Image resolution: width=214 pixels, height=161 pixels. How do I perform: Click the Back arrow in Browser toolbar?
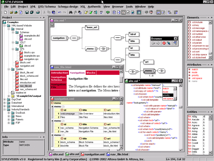[153, 43]
